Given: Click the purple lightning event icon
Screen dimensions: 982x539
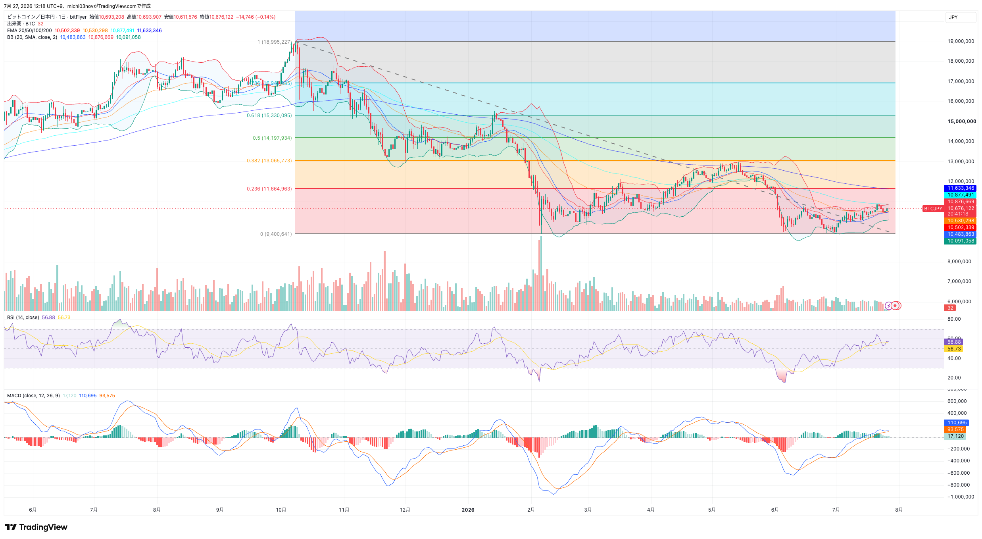Looking at the screenshot, I should [889, 306].
